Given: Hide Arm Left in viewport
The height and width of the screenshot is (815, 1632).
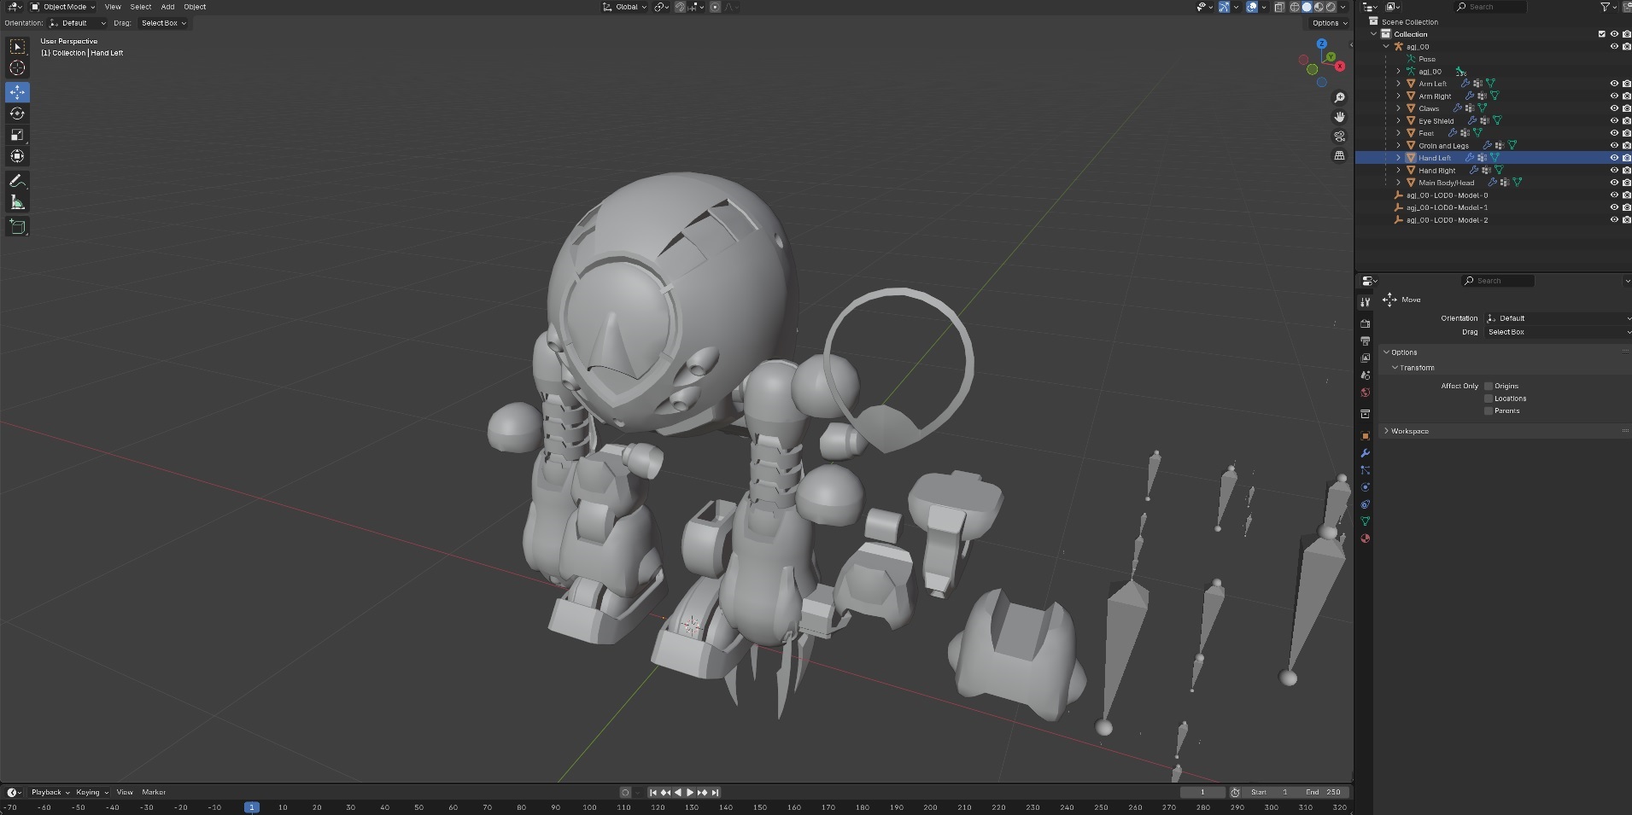Looking at the screenshot, I should [1614, 84].
